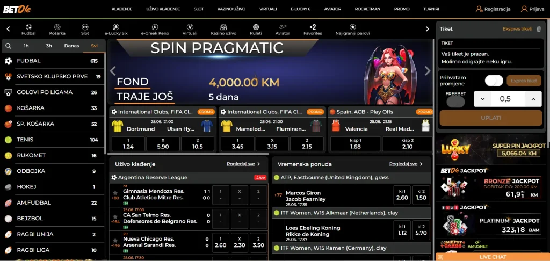Click the trash icon to clear the ticket

(x=539, y=29)
